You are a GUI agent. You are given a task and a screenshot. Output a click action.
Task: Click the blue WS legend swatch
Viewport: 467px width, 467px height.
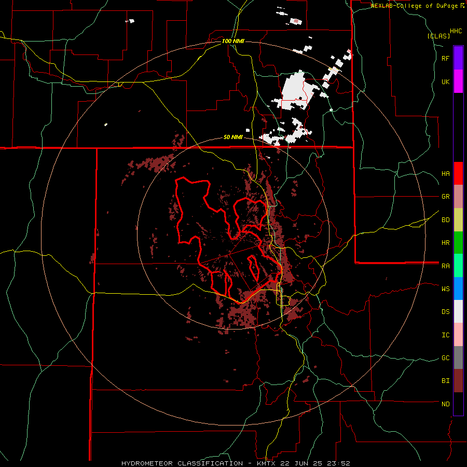click(x=458, y=289)
